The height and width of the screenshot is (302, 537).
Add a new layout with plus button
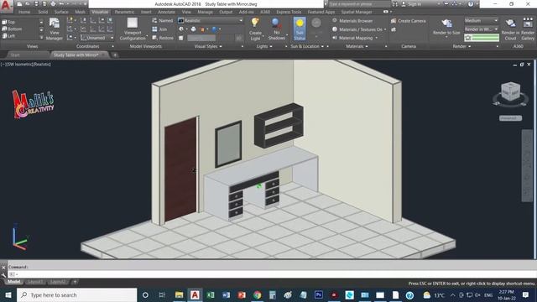tap(75, 282)
